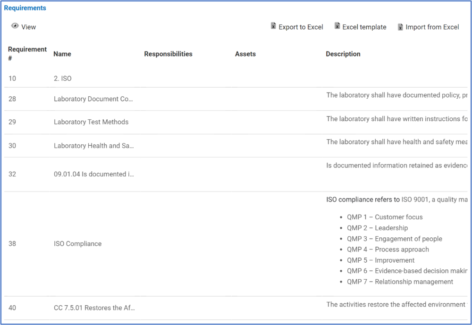Click the Excel template file icon
472x325 pixels.
tap(337, 26)
